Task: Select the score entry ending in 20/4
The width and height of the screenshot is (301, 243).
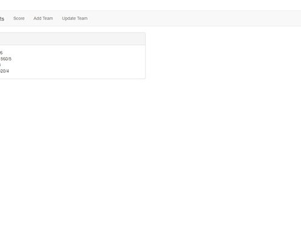Action: coord(4,71)
